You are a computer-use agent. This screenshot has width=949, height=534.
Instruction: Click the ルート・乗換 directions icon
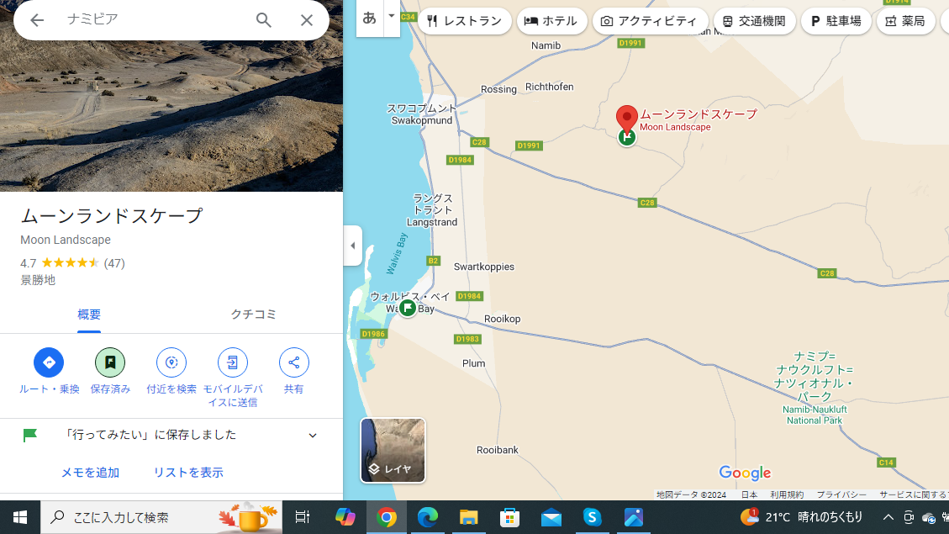click(49, 362)
